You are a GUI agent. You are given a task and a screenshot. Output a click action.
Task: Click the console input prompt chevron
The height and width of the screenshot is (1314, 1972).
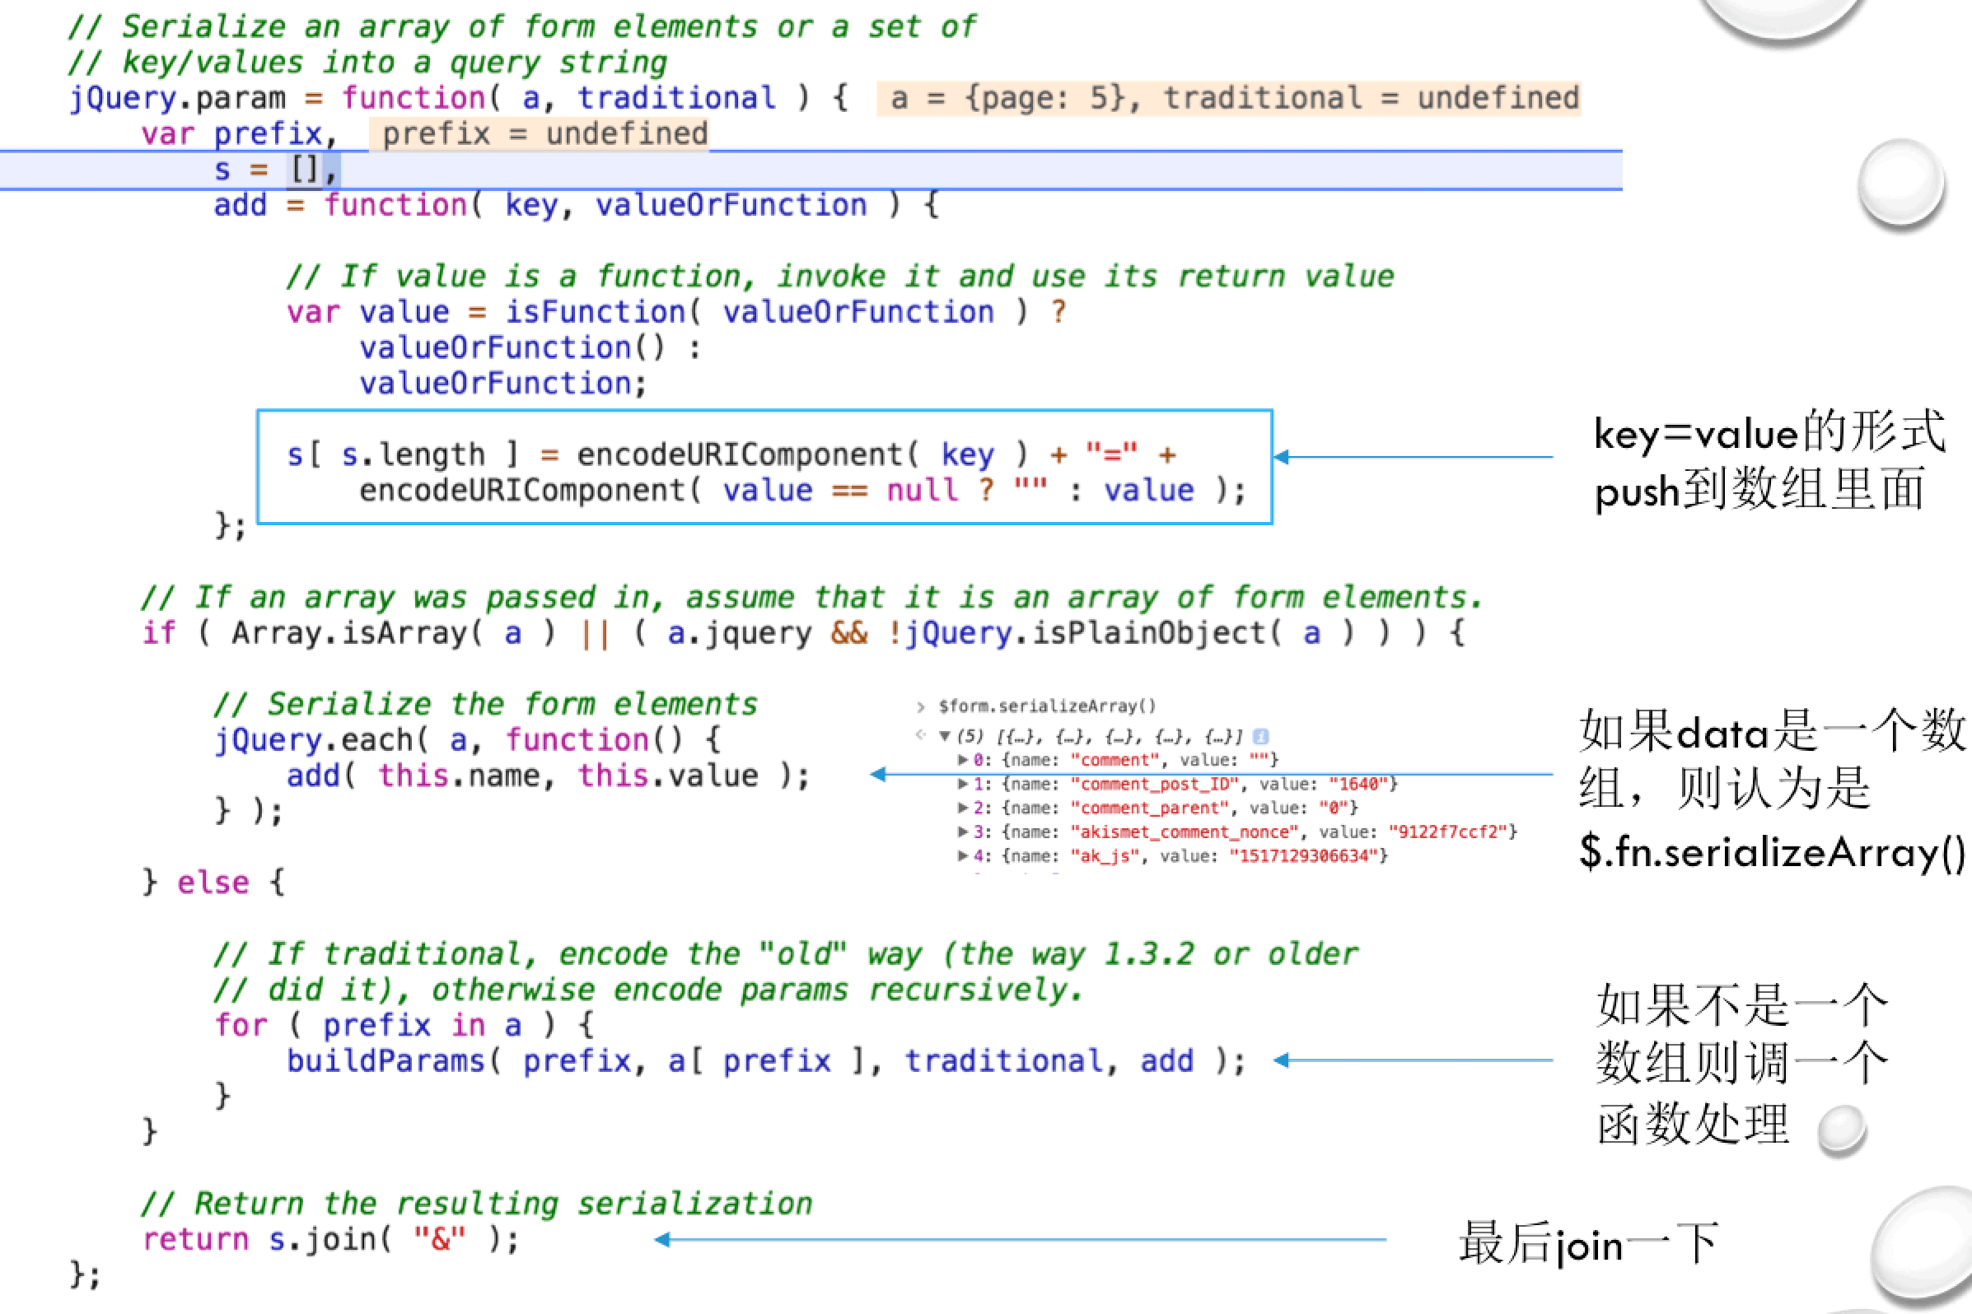921,707
